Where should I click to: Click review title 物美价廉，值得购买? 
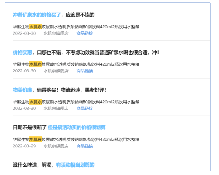pos(60,90)
